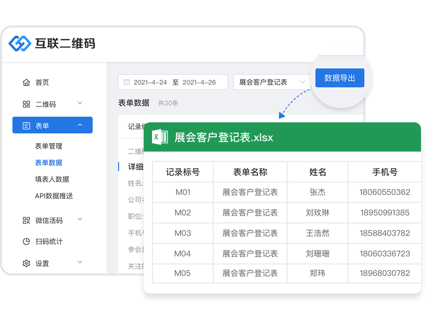Viewport: 426px width, 319px height.
Task: Open the 展会客户登记表 form dropdown
Action: tap(271, 82)
